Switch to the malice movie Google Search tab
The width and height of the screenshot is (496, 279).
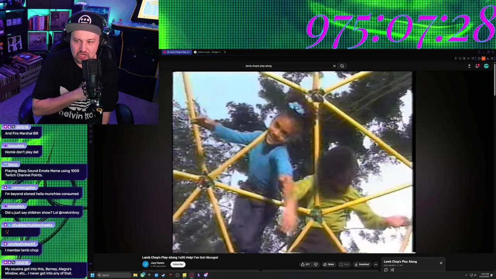click(207, 52)
